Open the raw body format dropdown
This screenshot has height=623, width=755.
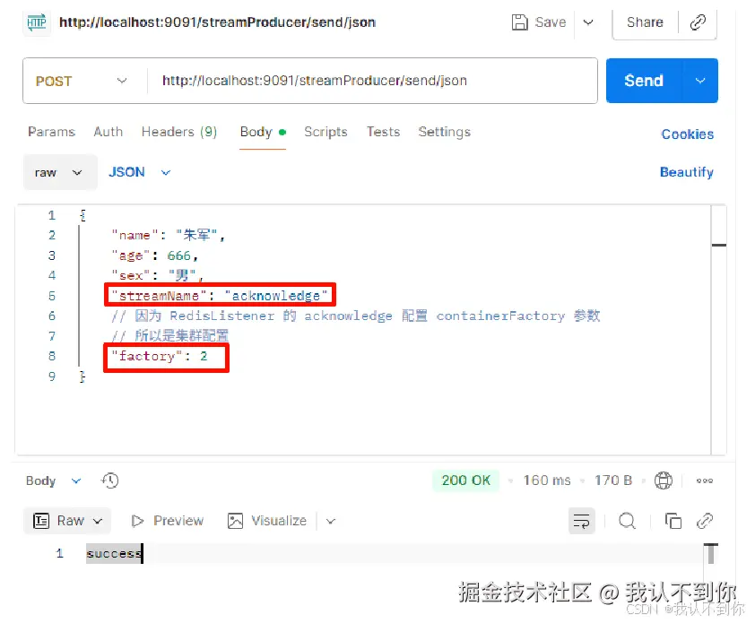(59, 172)
